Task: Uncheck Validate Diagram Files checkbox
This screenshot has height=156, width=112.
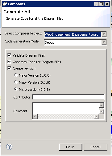Action: click(9, 55)
